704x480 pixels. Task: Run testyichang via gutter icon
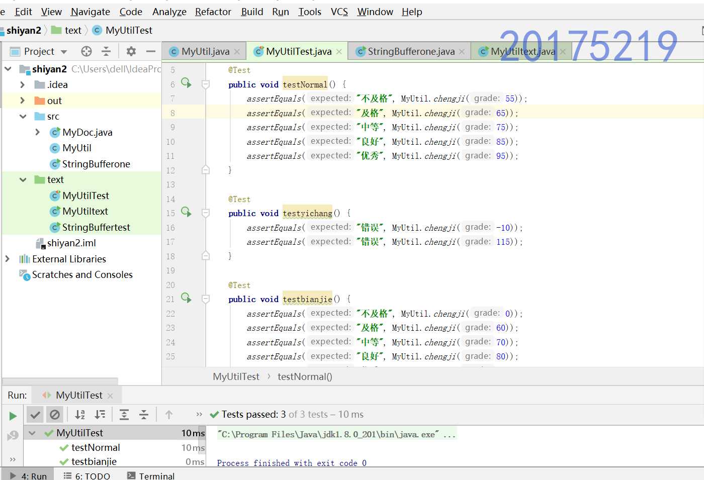click(x=186, y=212)
